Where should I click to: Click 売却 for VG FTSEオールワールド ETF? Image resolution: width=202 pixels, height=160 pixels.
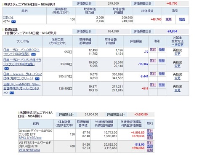[x=150, y=147]
